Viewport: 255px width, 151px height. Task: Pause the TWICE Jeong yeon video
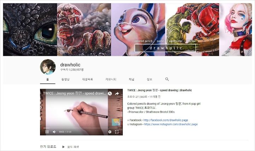[x=47, y=132]
